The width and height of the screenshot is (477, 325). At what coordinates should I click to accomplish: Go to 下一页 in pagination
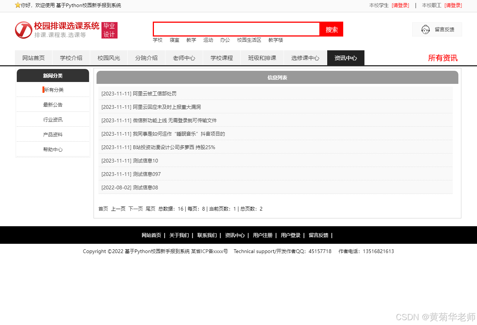pyautogui.click(x=136, y=209)
